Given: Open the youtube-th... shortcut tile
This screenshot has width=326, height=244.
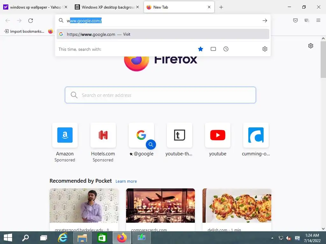Looking at the screenshot, I should pos(180,135).
